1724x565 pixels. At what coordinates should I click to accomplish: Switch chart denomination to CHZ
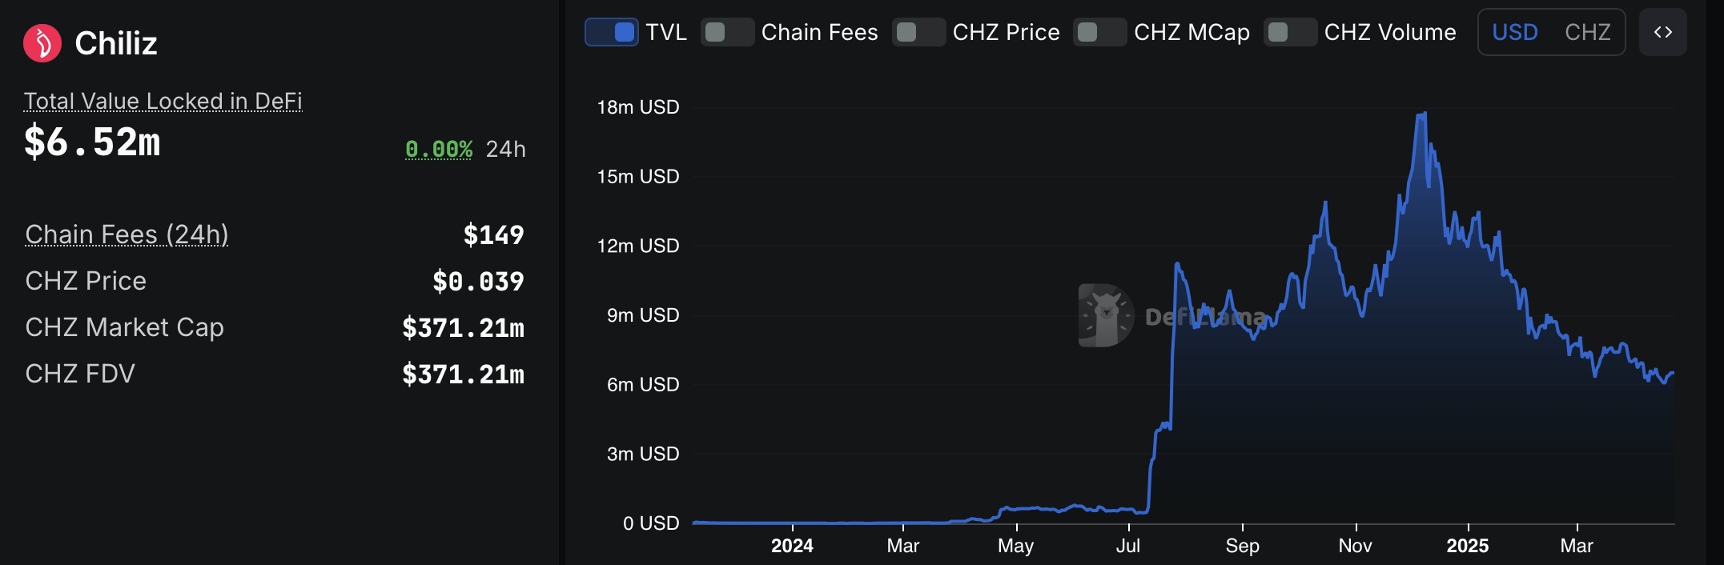pyautogui.click(x=1587, y=32)
